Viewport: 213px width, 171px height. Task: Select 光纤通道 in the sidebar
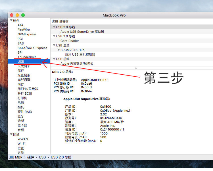[x=24, y=80]
